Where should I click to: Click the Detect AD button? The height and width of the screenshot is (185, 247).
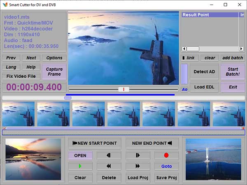(204, 72)
